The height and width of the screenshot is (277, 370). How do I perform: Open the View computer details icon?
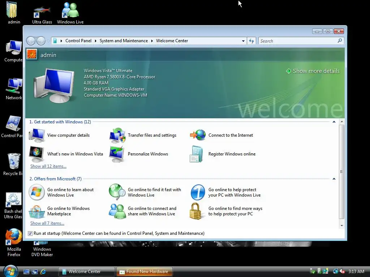click(x=36, y=135)
